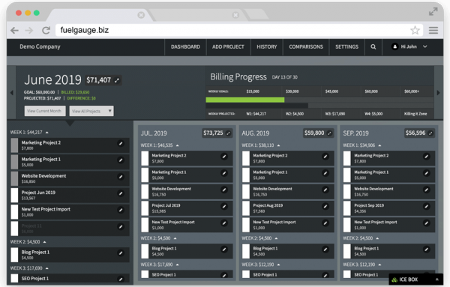Open the Settings menu item
This screenshot has height=287, width=450.
pyautogui.click(x=346, y=46)
